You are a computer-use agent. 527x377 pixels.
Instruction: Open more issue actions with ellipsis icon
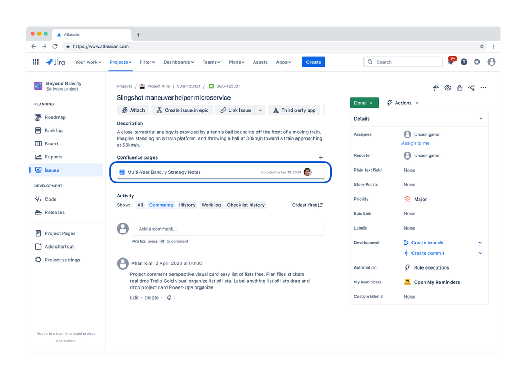[x=483, y=87]
